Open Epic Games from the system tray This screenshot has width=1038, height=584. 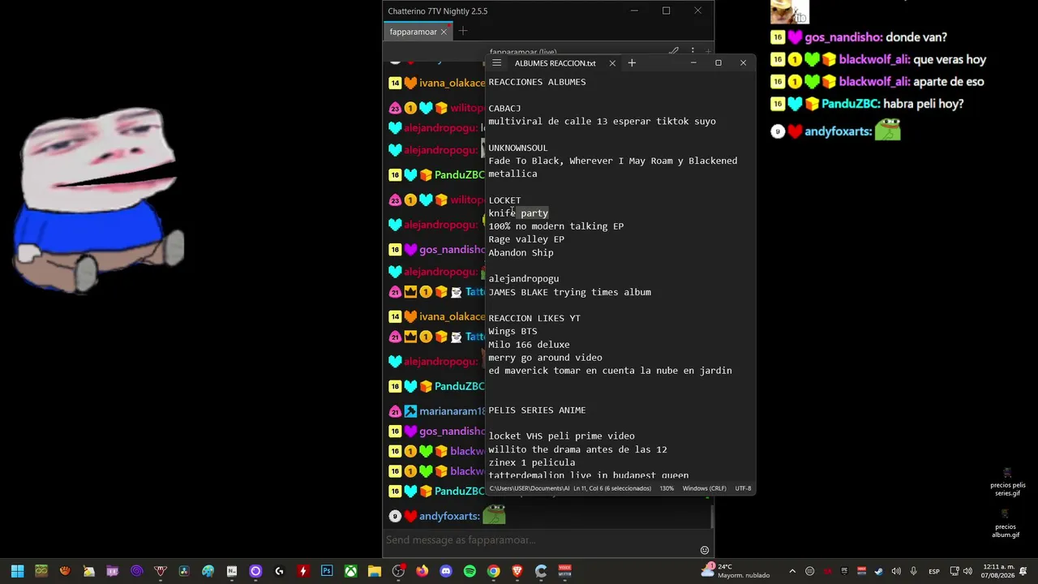point(844,571)
